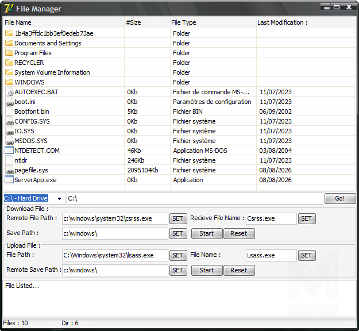This screenshot has width=359, height=331.
Task: Click the System Volume Information folder icon
Action: pyautogui.click(x=9, y=72)
